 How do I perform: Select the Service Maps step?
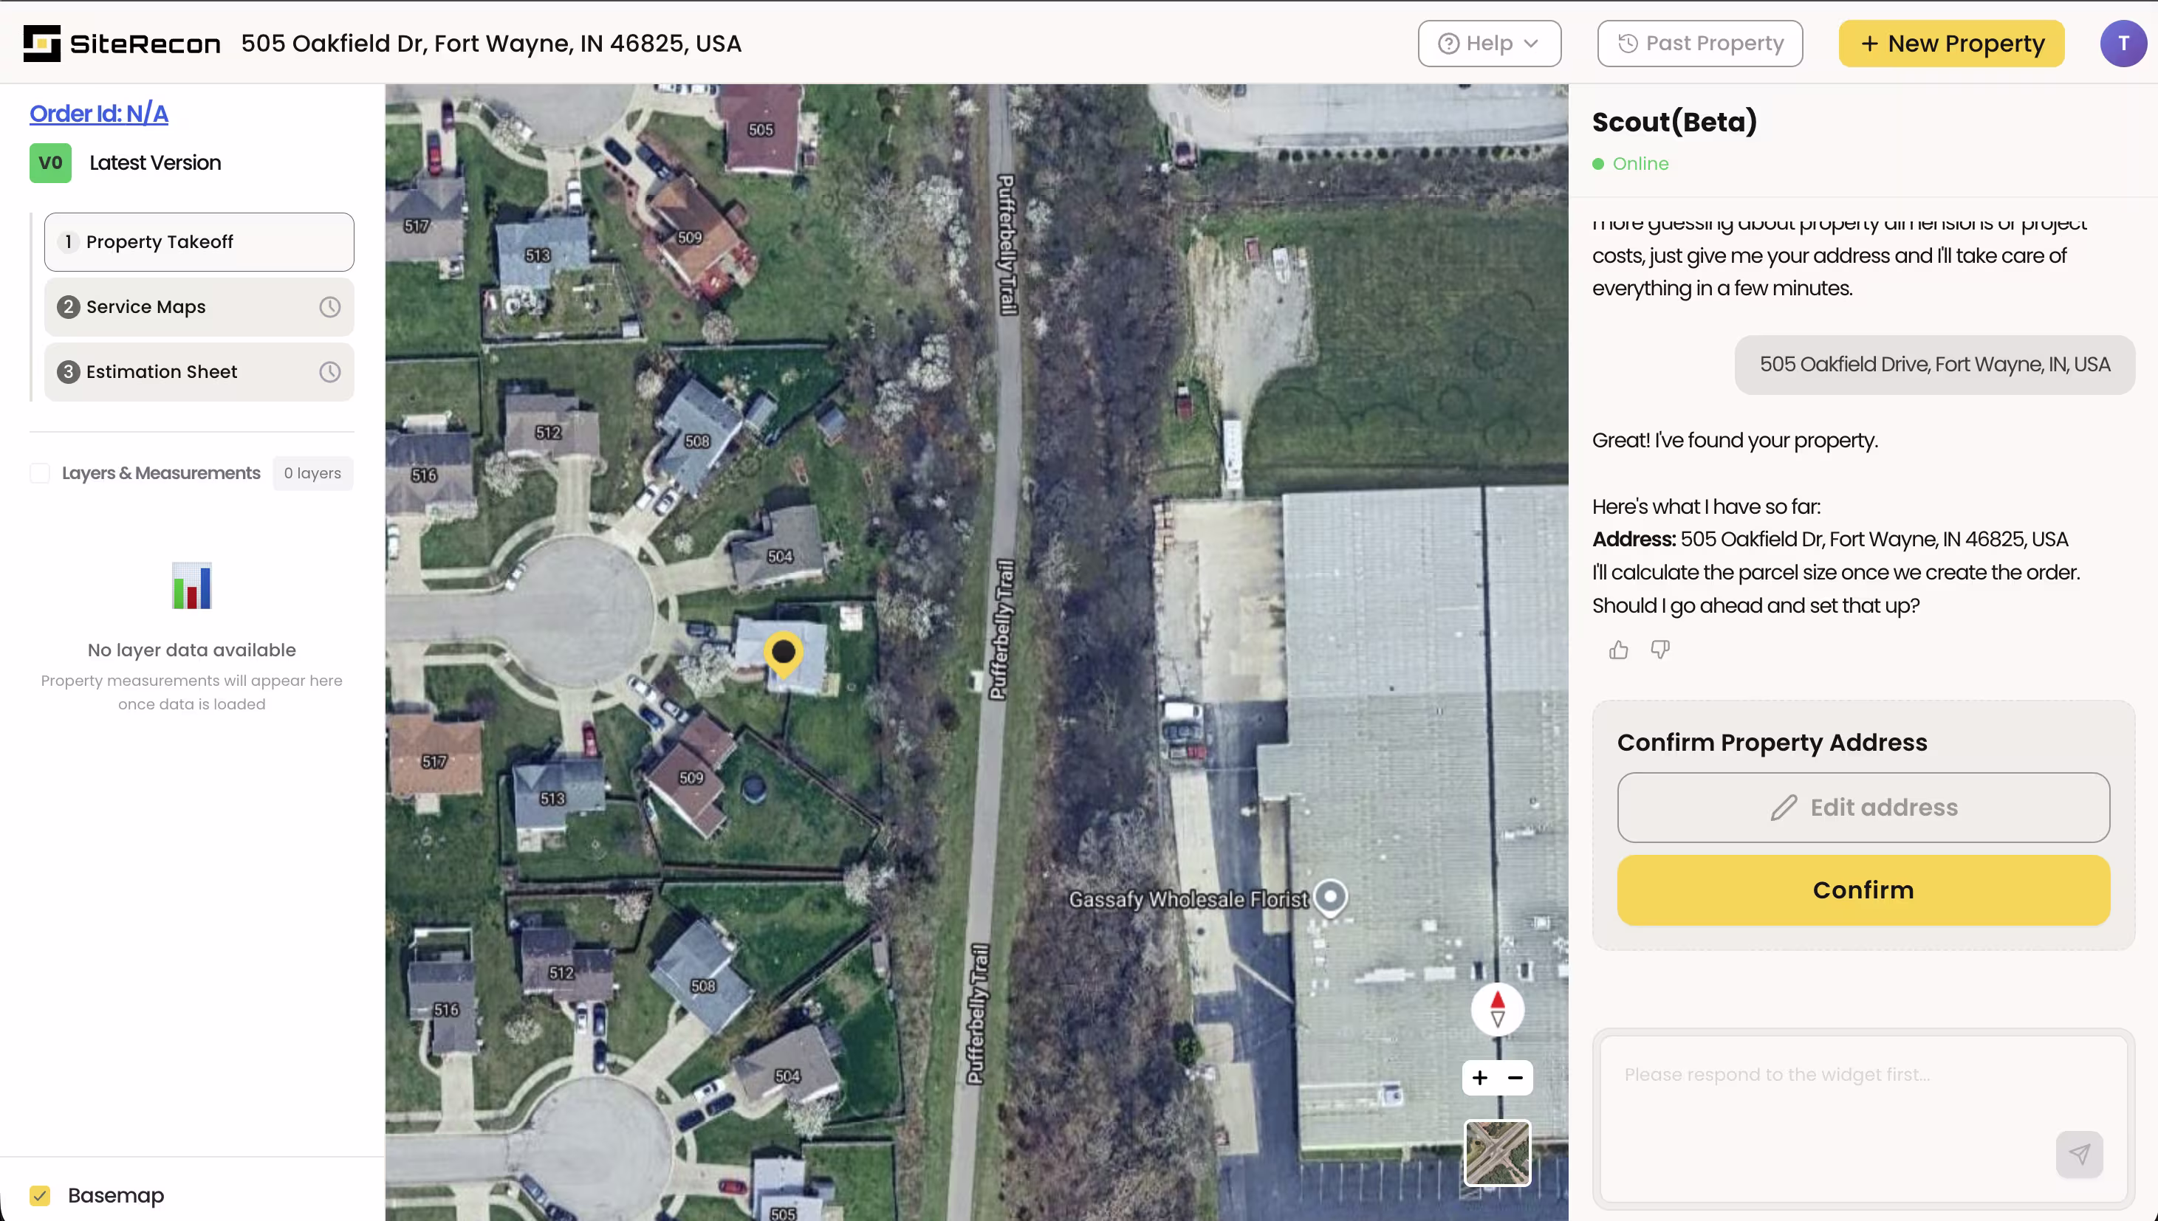tap(199, 307)
